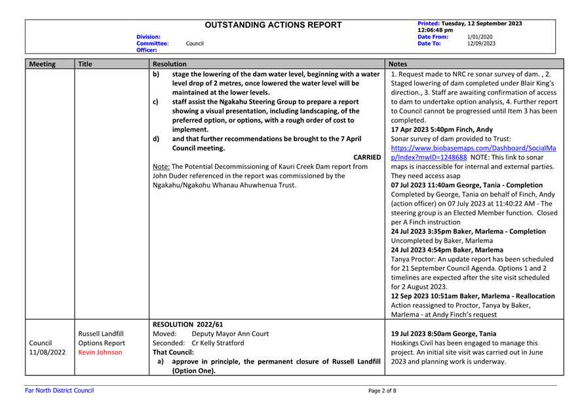Image resolution: width=580 pixels, height=410 pixels.
Task: Click the Date To value 12/09/2023
Action: (x=481, y=43)
